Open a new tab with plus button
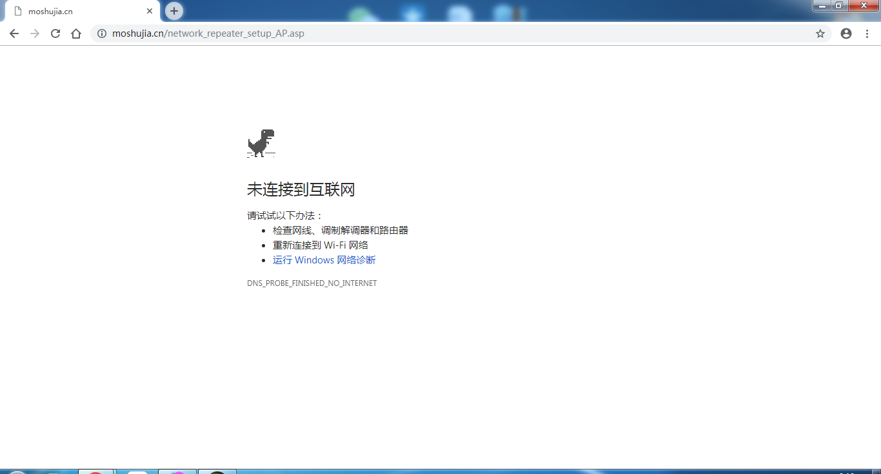 point(174,11)
